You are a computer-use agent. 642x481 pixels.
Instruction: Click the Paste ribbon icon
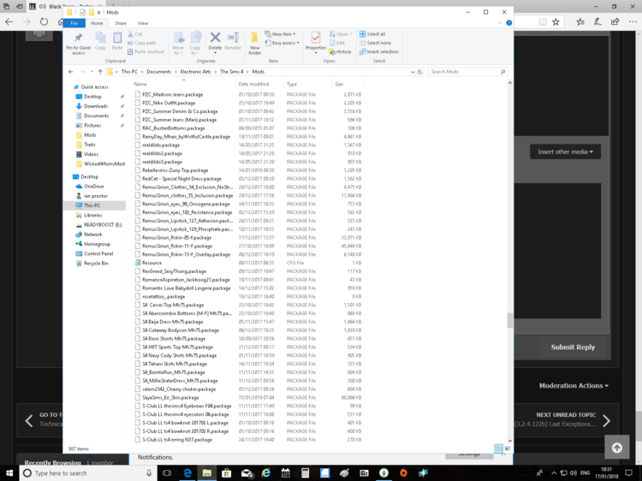click(117, 41)
